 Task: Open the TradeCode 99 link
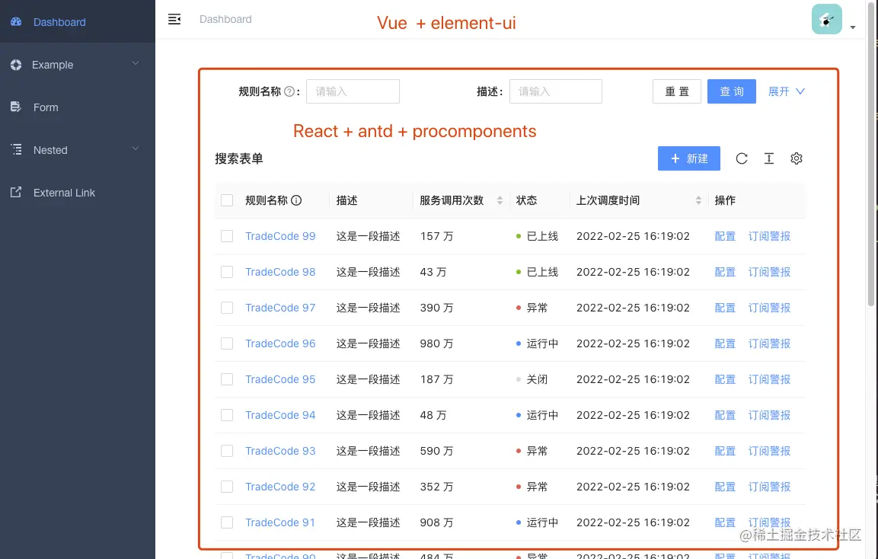(x=280, y=236)
